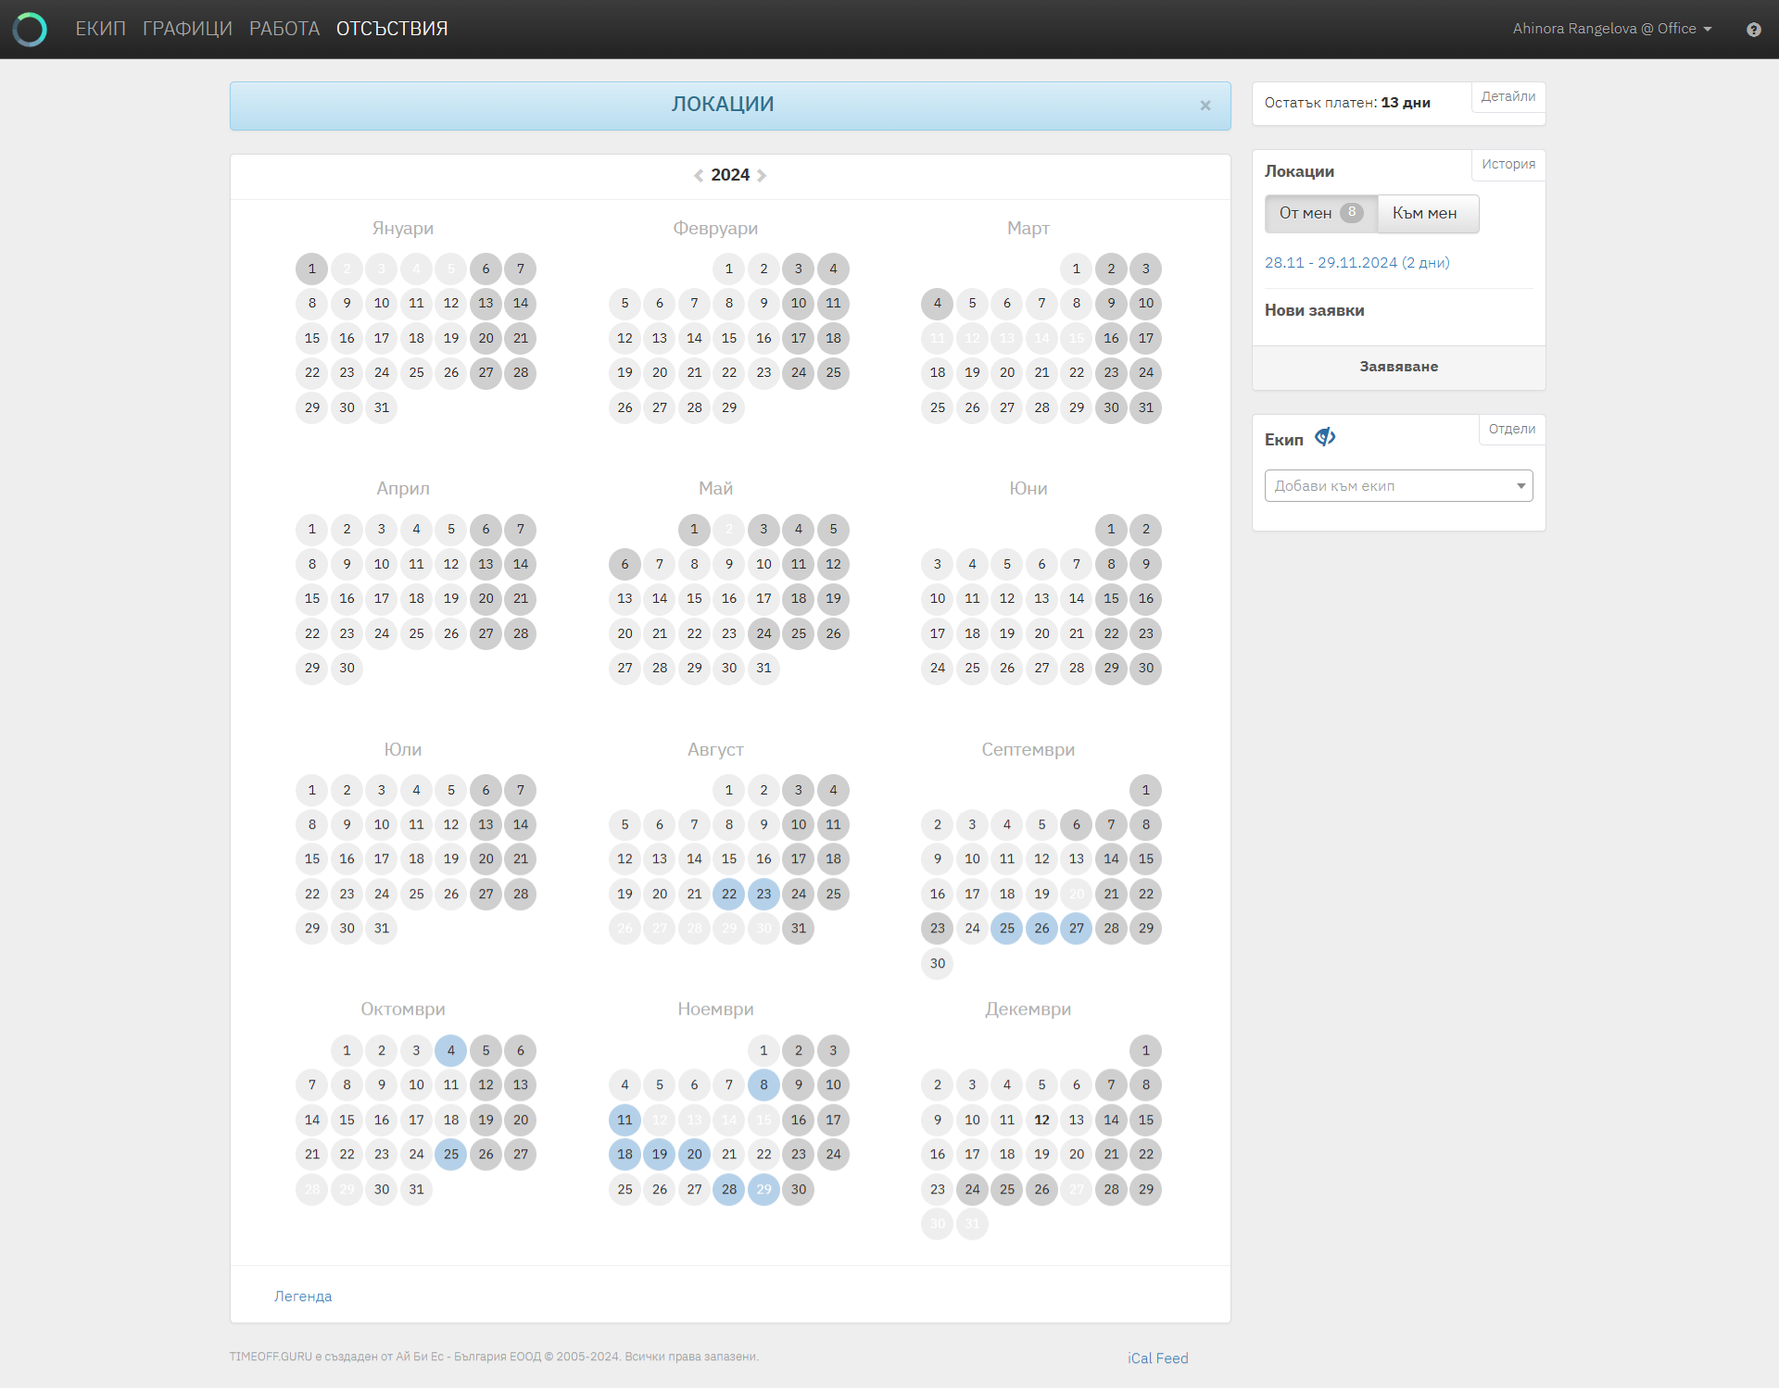Open the ГРАФИЦИ menu
The height and width of the screenshot is (1389, 1779).
187,29
